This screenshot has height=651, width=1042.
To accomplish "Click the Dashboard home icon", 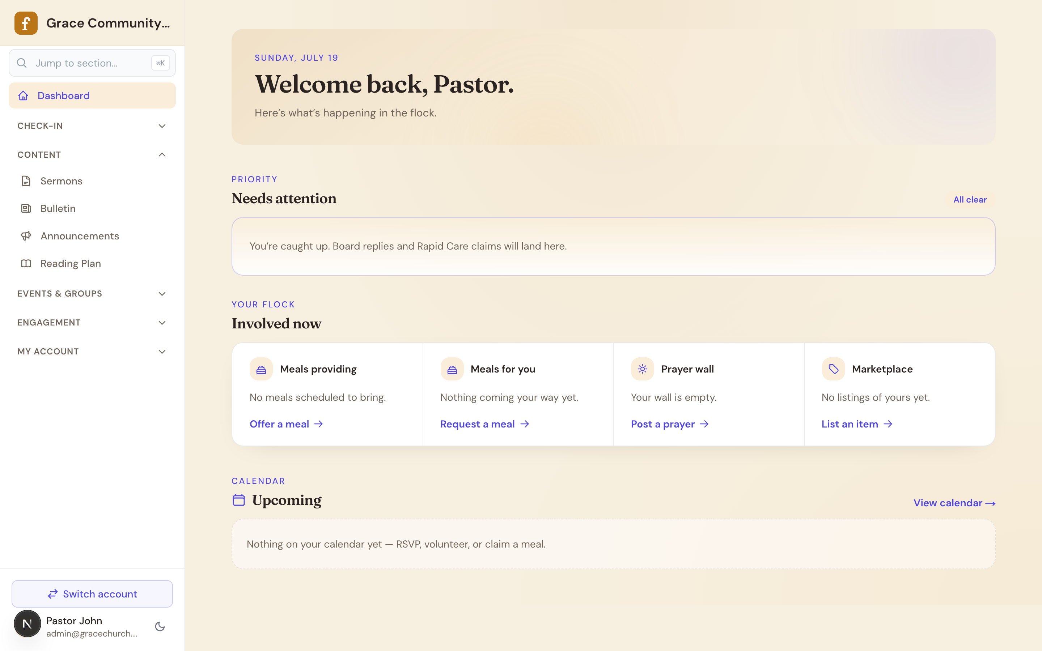I will (x=23, y=95).
